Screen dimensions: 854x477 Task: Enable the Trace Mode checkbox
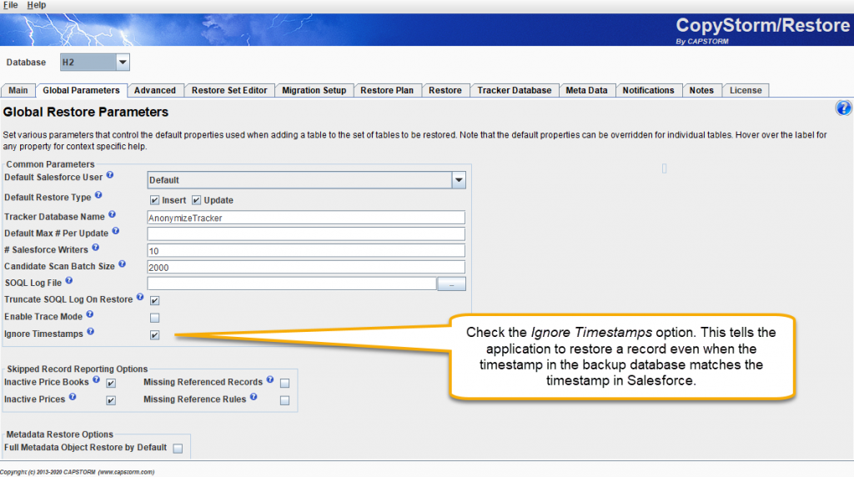tap(154, 318)
